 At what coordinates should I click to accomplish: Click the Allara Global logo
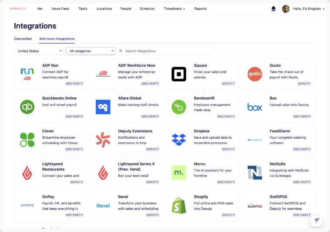pos(103,107)
